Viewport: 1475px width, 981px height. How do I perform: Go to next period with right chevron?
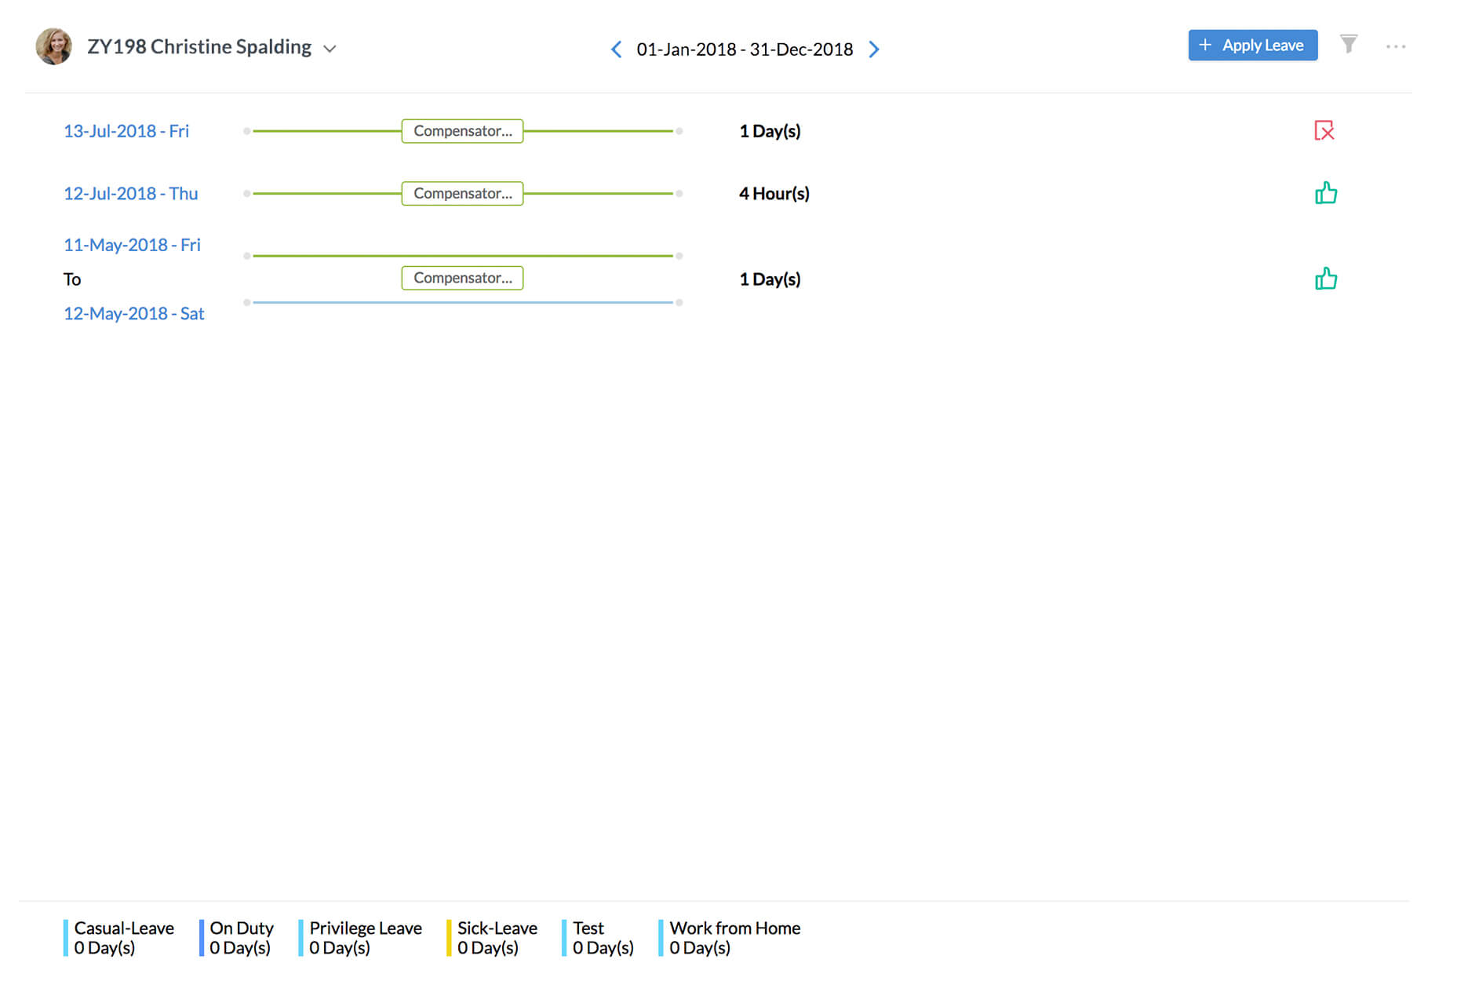(x=874, y=49)
